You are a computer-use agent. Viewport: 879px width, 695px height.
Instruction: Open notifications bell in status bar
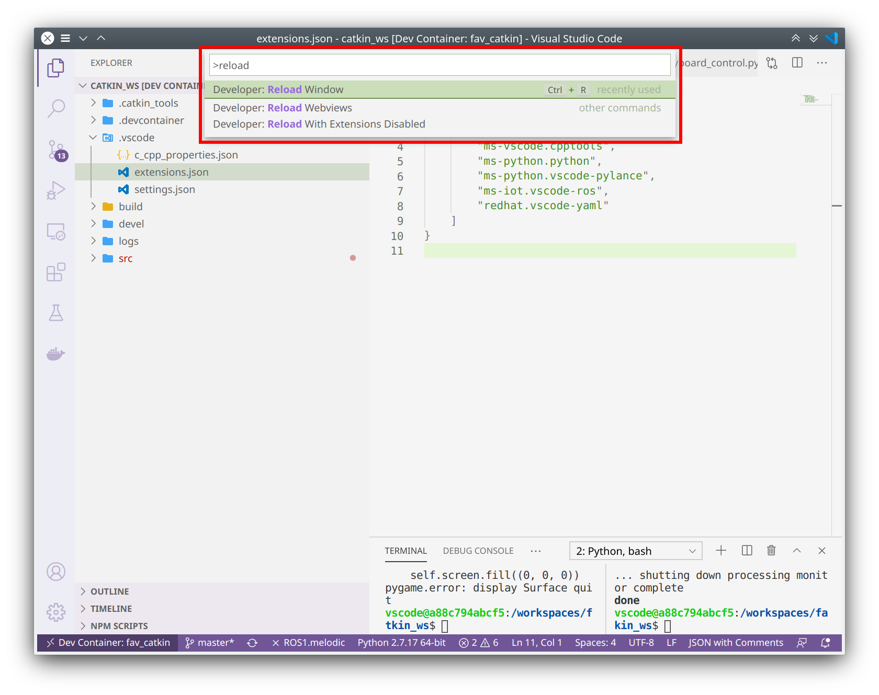(826, 643)
